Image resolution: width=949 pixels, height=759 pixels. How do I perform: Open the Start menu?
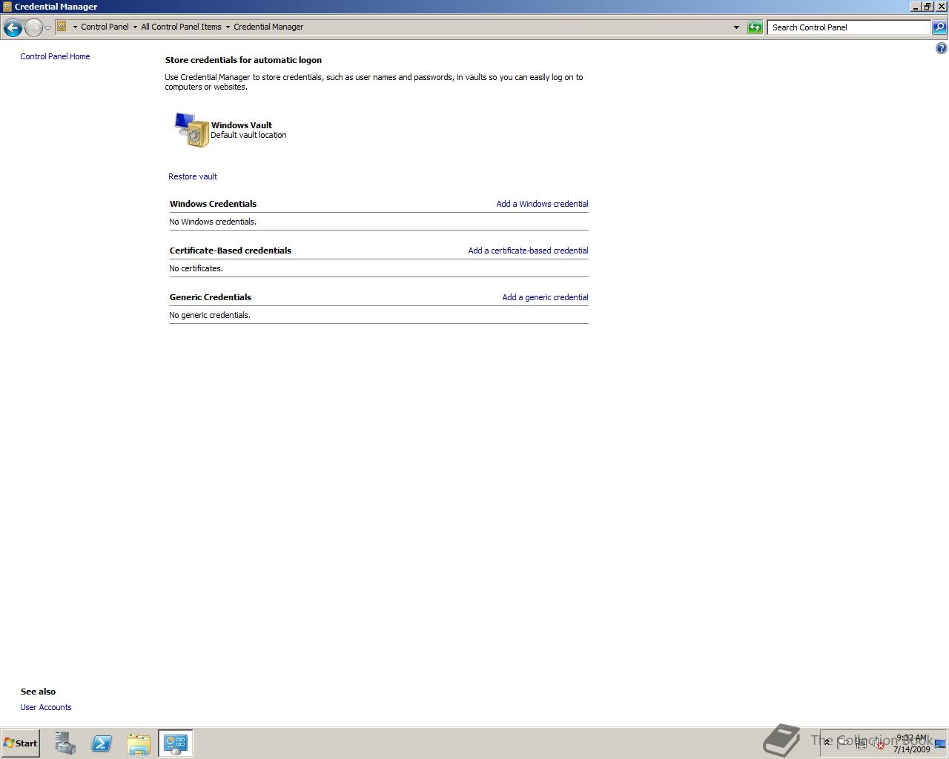click(21, 743)
